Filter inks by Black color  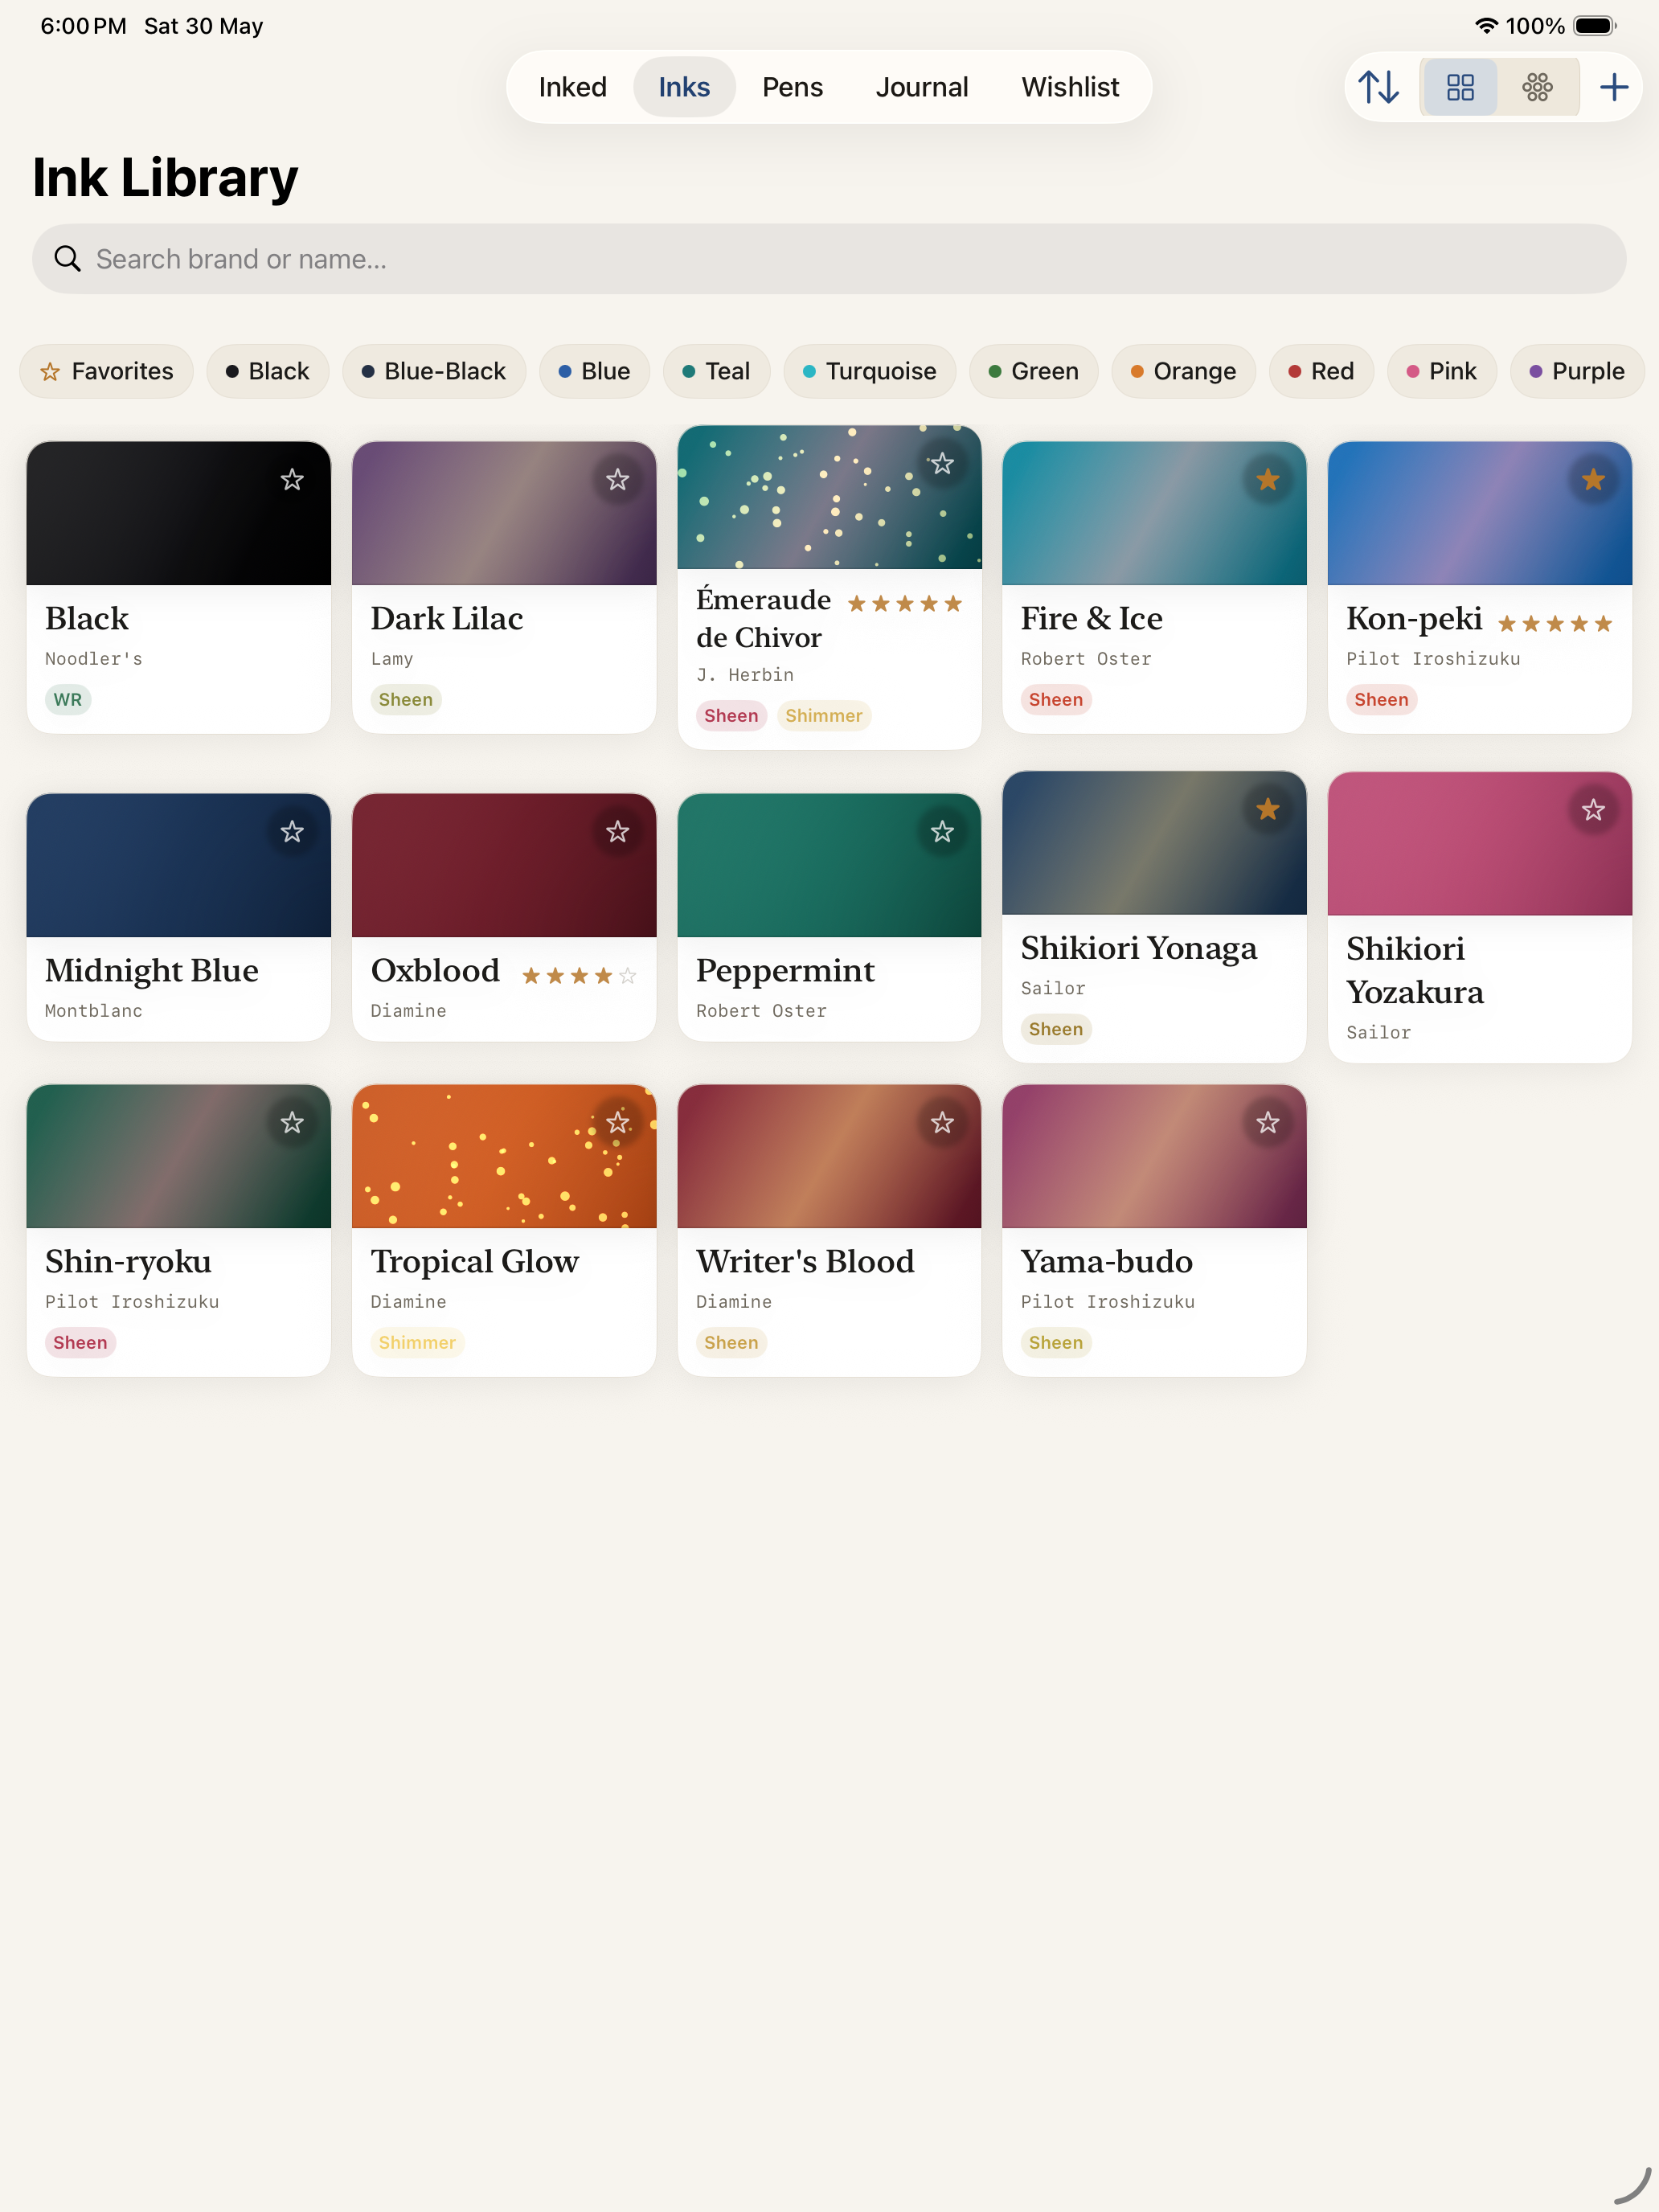(x=268, y=371)
